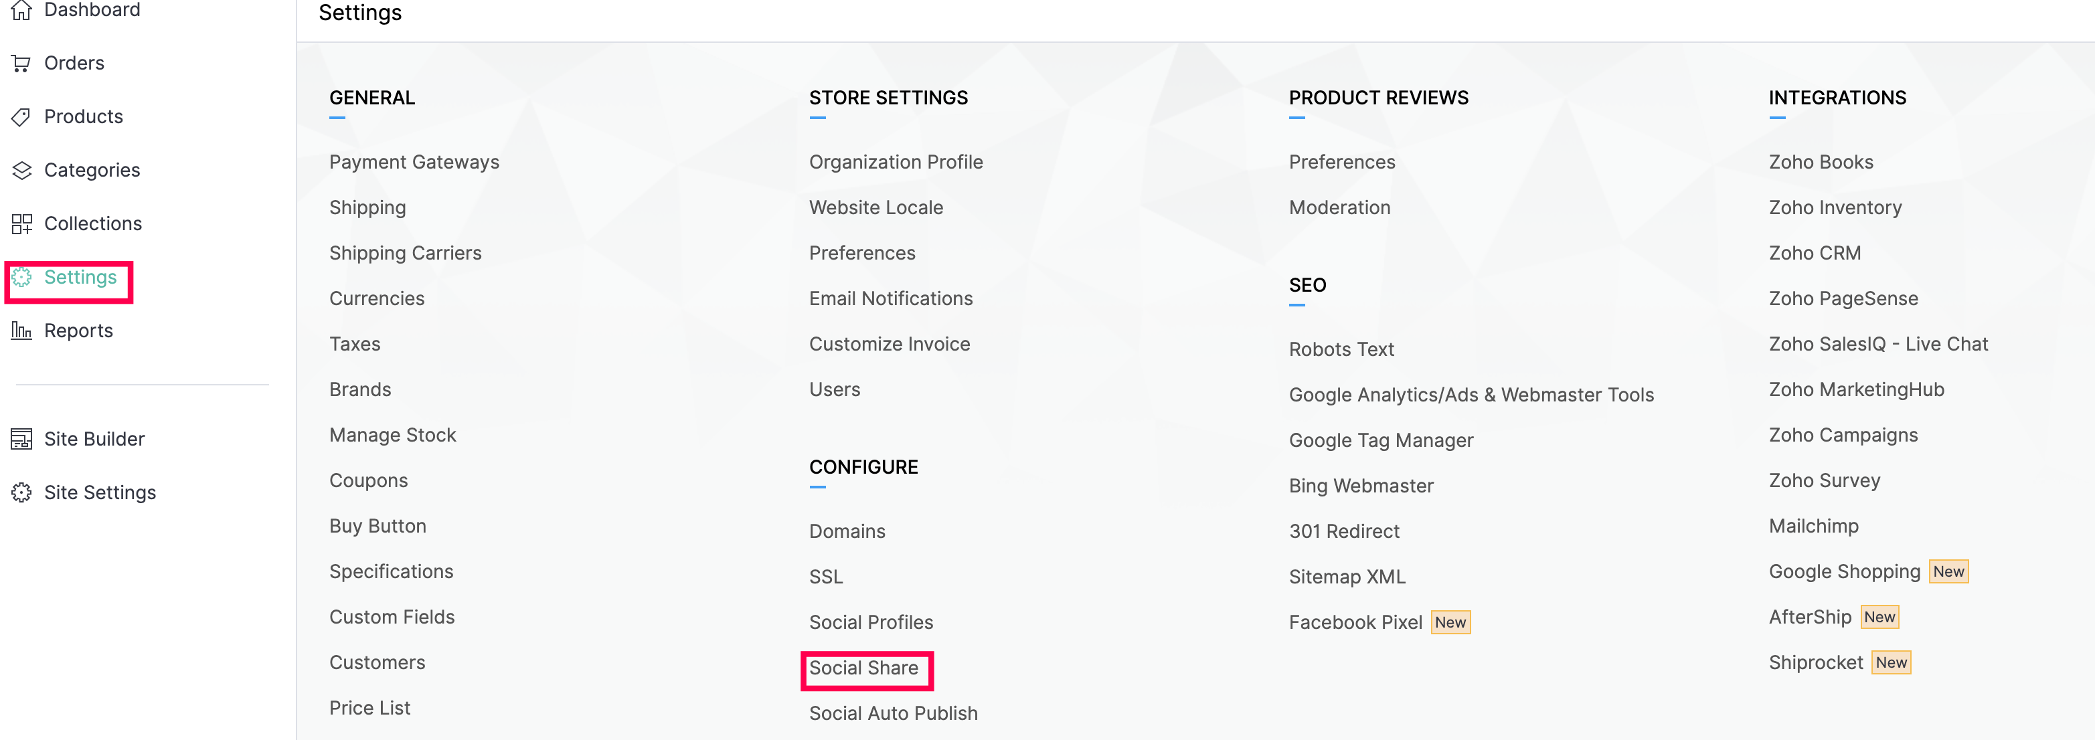
Task: Open Reports in the sidebar
Action: click(78, 331)
